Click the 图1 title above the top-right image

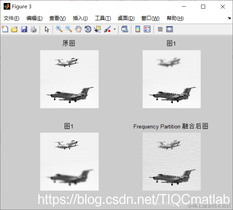171,43
